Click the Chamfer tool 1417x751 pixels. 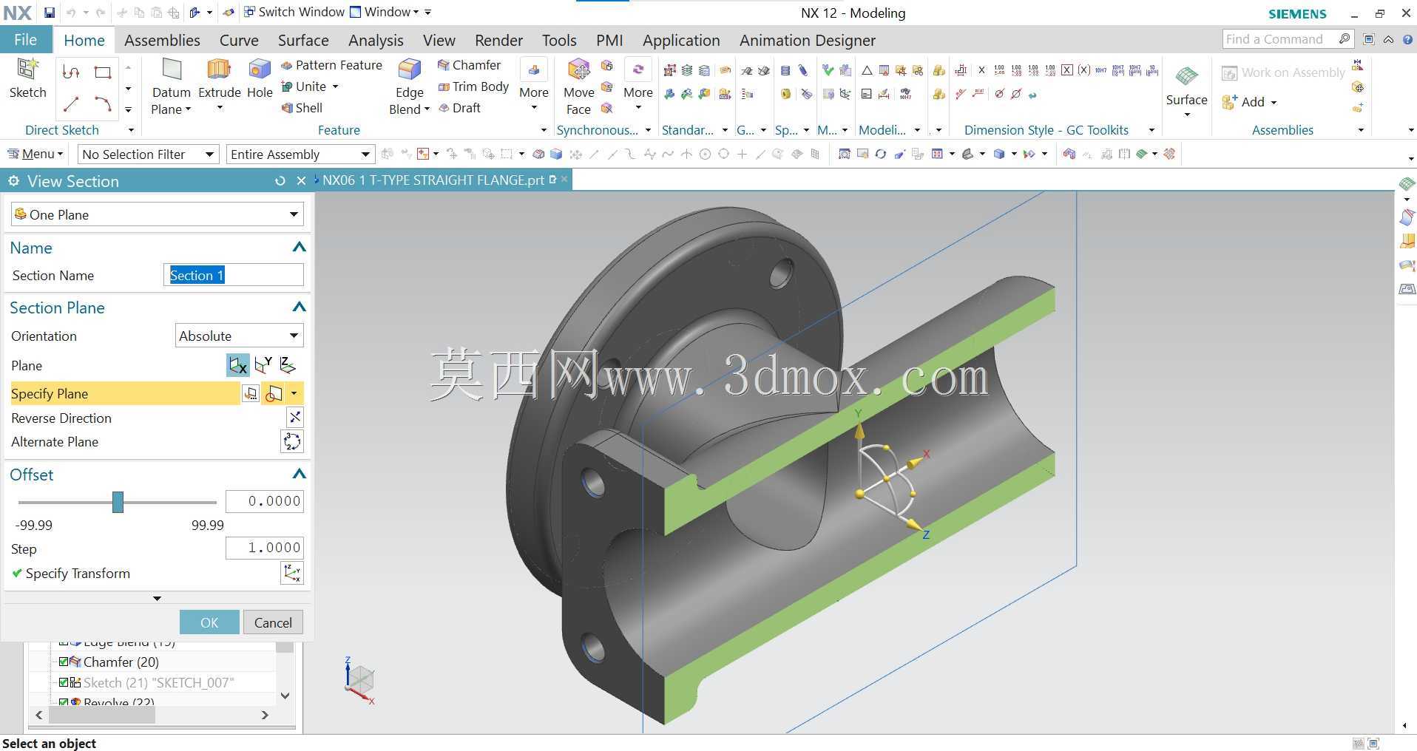tap(469, 65)
